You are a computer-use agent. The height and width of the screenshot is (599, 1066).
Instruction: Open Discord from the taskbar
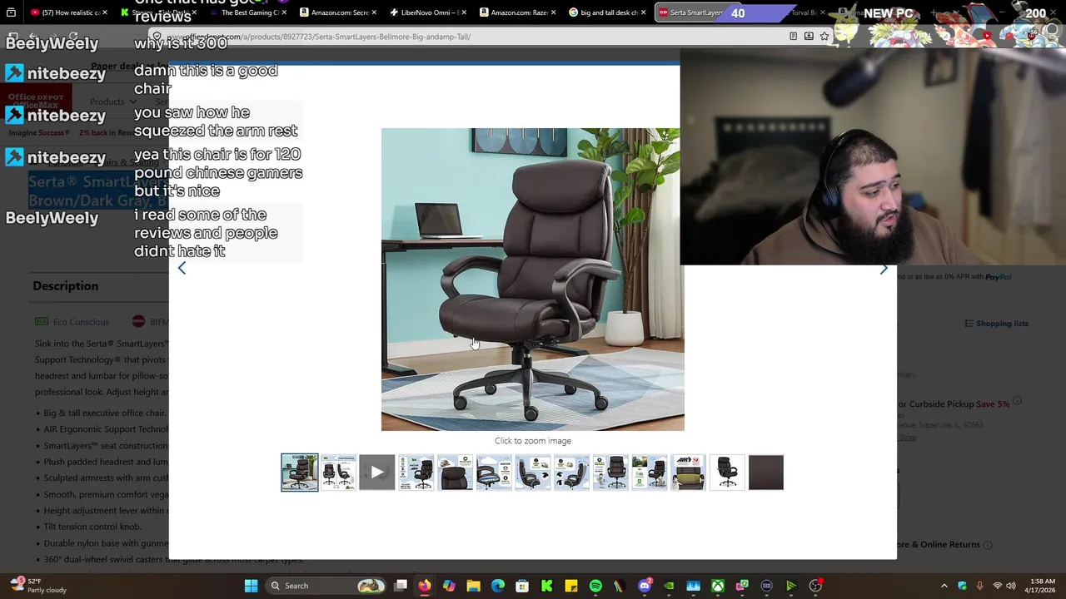[645, 586]
